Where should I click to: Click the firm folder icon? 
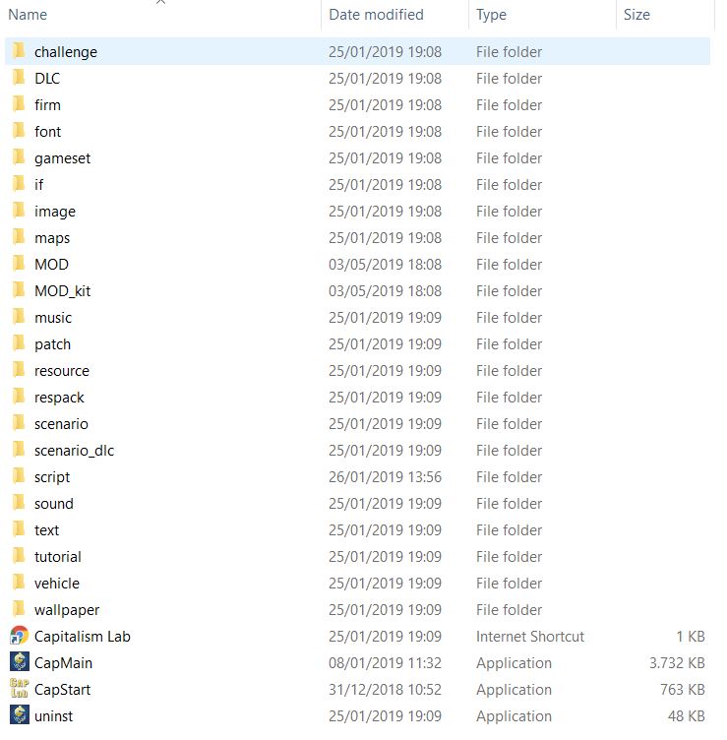coord(19,104)
